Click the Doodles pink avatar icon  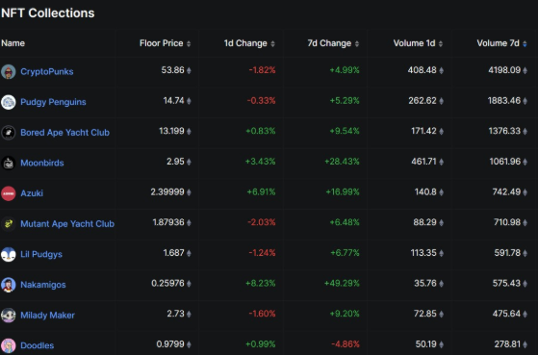(x=9, y=345)
